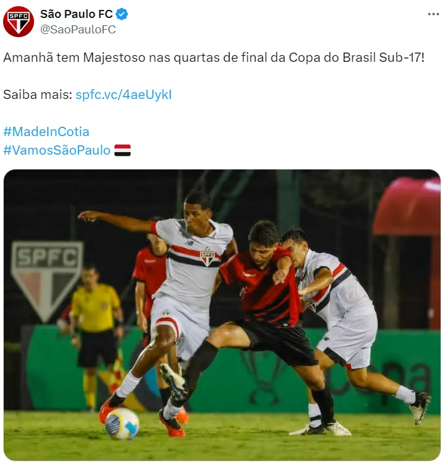The image size is (448, 467).
Task: Click the soccer ball in the photo
Action: pos(122,424)
